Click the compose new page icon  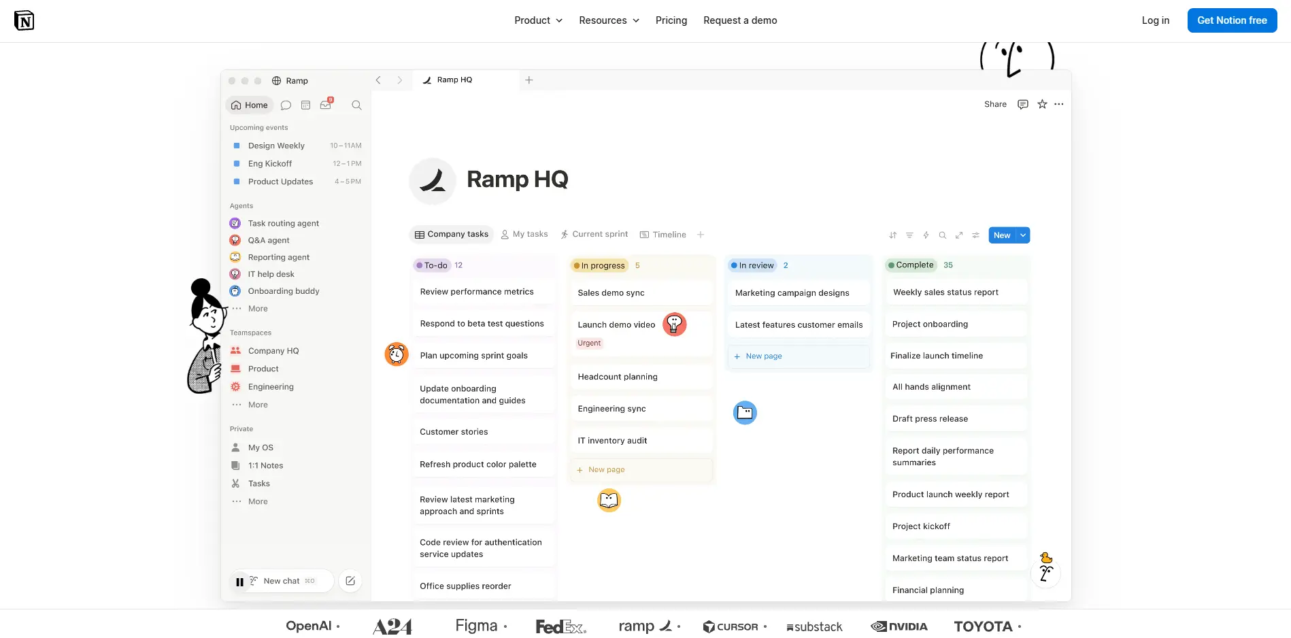click(350, 581)
